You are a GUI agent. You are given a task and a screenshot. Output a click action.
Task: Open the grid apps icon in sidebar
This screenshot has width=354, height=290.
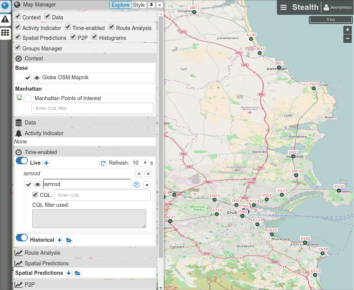5,33
